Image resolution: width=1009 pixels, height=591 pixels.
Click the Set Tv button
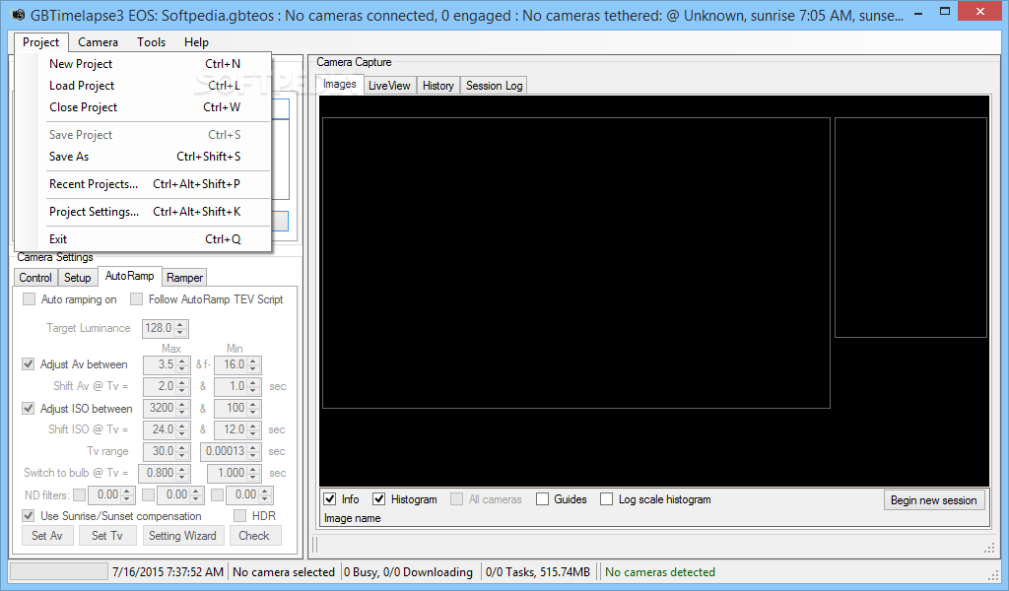click(x=106, y=536)
